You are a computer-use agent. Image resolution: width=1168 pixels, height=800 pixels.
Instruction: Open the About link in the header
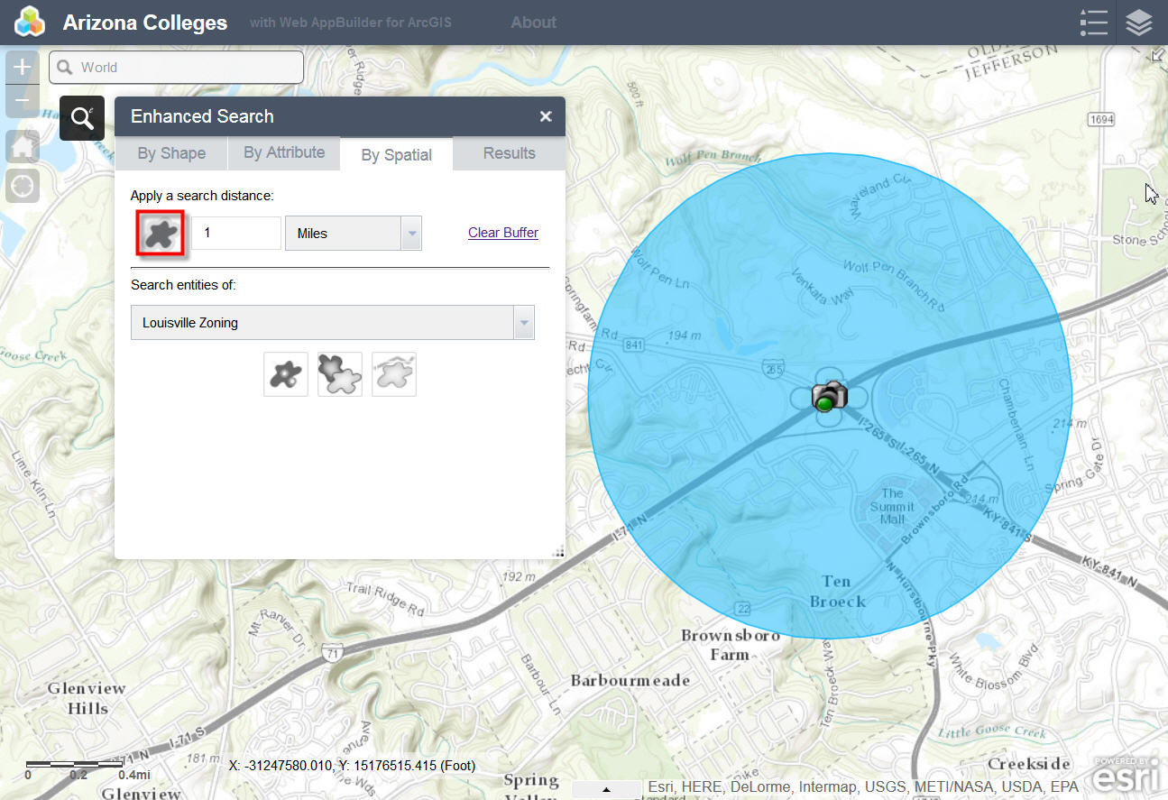[534, 23]
